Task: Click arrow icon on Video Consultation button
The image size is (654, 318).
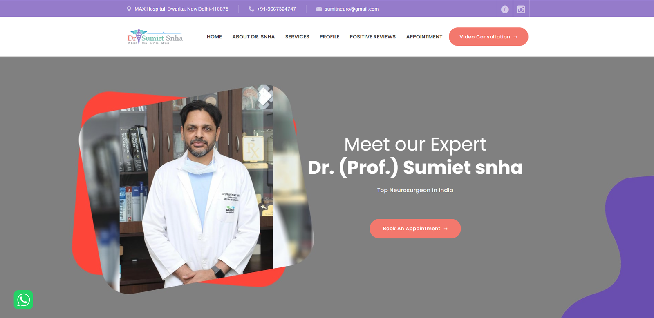Action: [515, 37]
